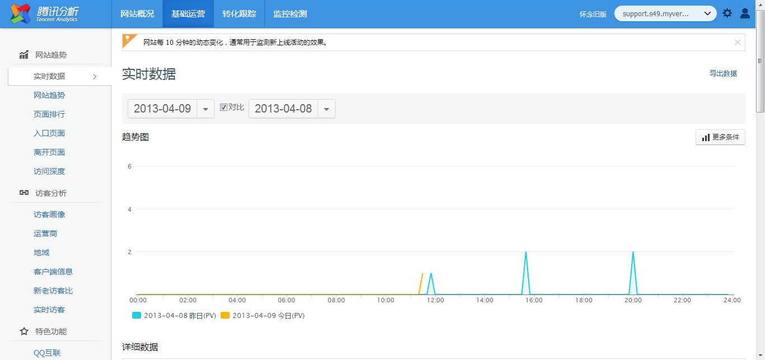
Task: Expand the support.s49 site selector dropdown
Action: 707,13
